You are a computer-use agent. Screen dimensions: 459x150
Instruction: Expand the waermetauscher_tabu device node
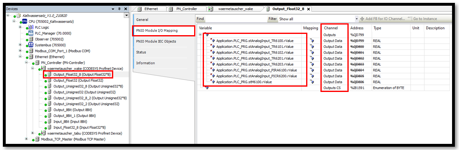[32, 133]
